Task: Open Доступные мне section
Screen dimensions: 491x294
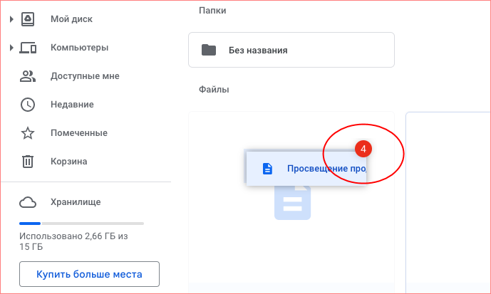Action: pyautogui.click(x=85, y=76)
